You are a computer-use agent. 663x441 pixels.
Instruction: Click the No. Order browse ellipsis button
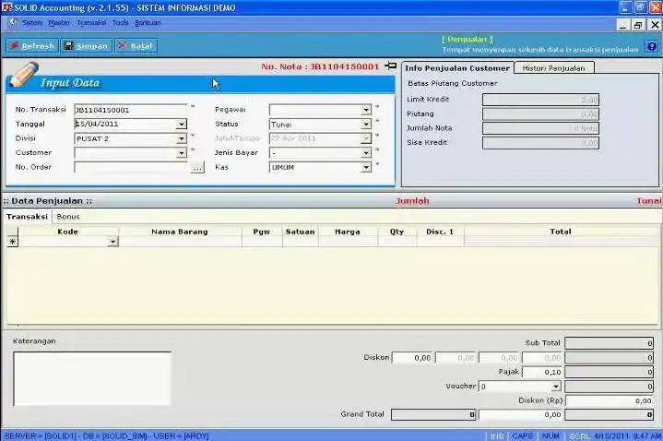click(197, 168)
